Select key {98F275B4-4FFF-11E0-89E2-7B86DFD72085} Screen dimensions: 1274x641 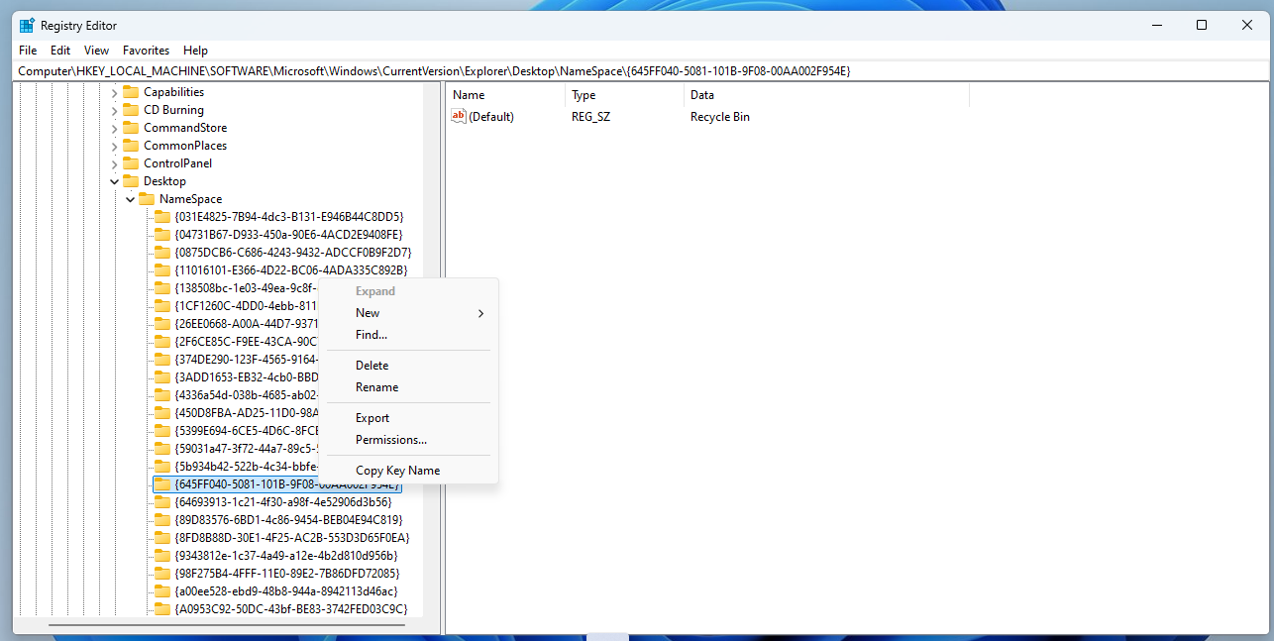pos(287,574)
